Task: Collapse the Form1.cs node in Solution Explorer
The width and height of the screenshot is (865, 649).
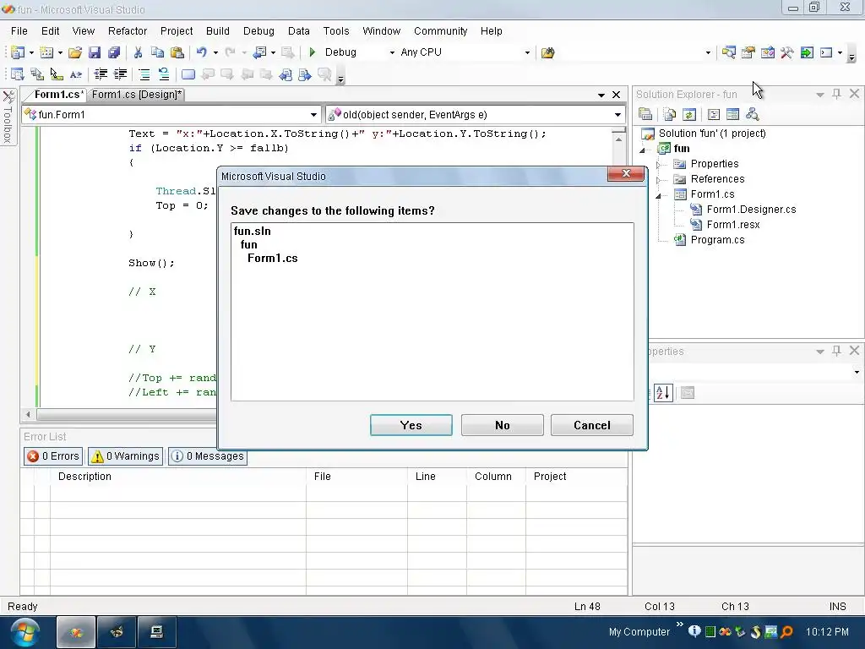Action: tap(658, 195)
